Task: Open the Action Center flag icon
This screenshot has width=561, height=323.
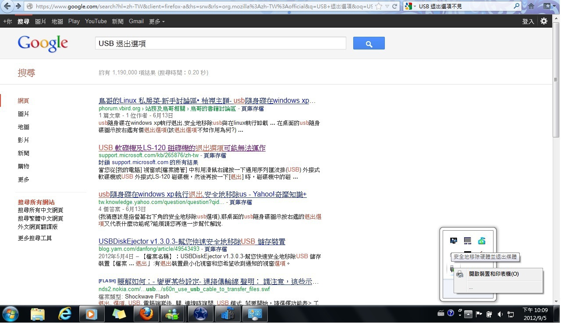Action: point(479,314)
